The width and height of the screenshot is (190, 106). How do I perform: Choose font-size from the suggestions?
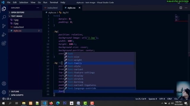(x=100, y=57)
